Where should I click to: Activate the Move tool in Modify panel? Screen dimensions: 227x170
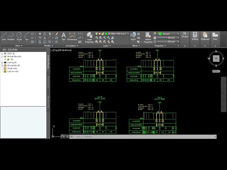tap(40, 34)
